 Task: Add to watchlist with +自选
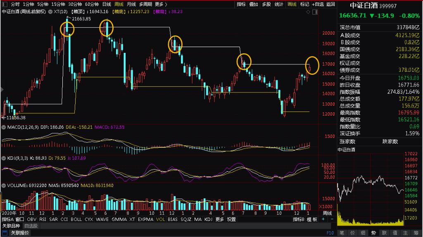click(x=318, y=4)
